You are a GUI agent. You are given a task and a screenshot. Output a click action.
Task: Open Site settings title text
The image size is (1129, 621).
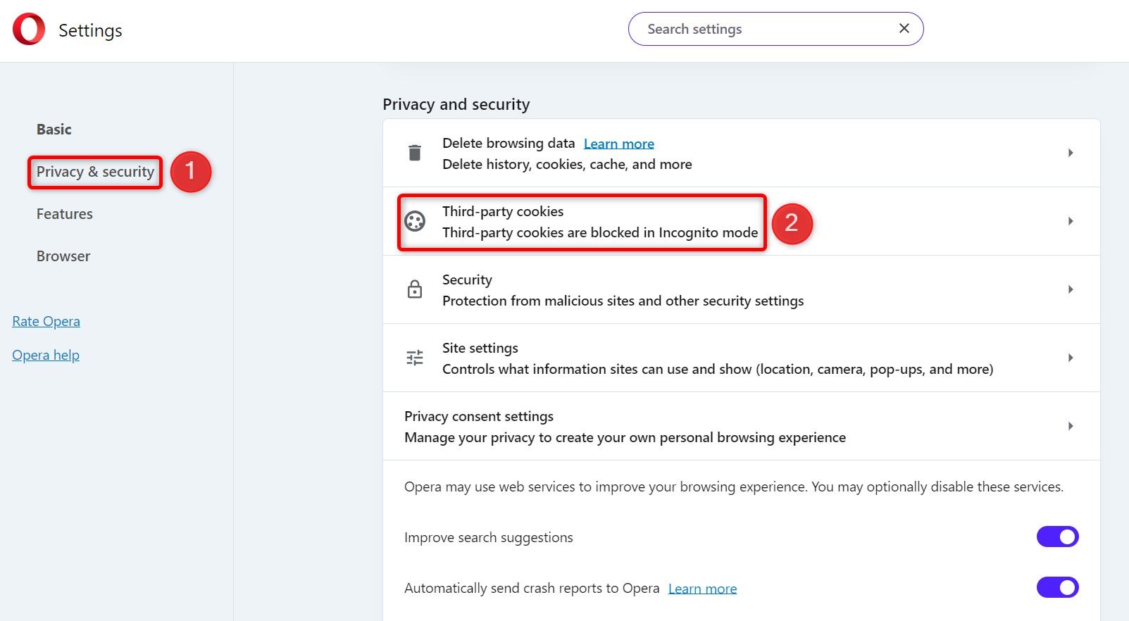tap(480, 348)
